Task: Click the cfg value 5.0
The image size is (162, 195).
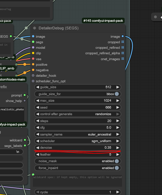Action: click(109, 128)
